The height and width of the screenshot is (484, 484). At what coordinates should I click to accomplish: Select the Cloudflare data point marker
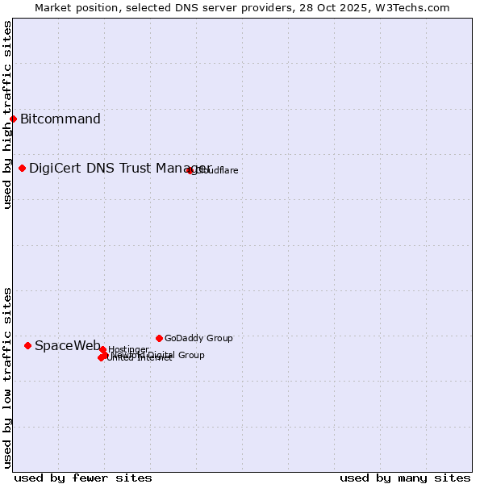(x=190, y=170)
